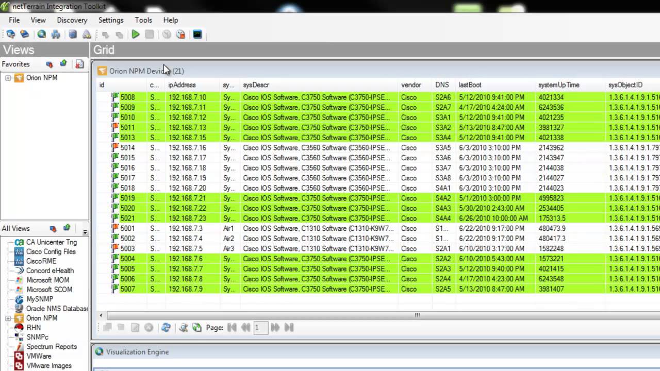The width and height of the screenshot is (660, 371).
Task: Click the flag icon of row 5011
Action: [115, 127]
